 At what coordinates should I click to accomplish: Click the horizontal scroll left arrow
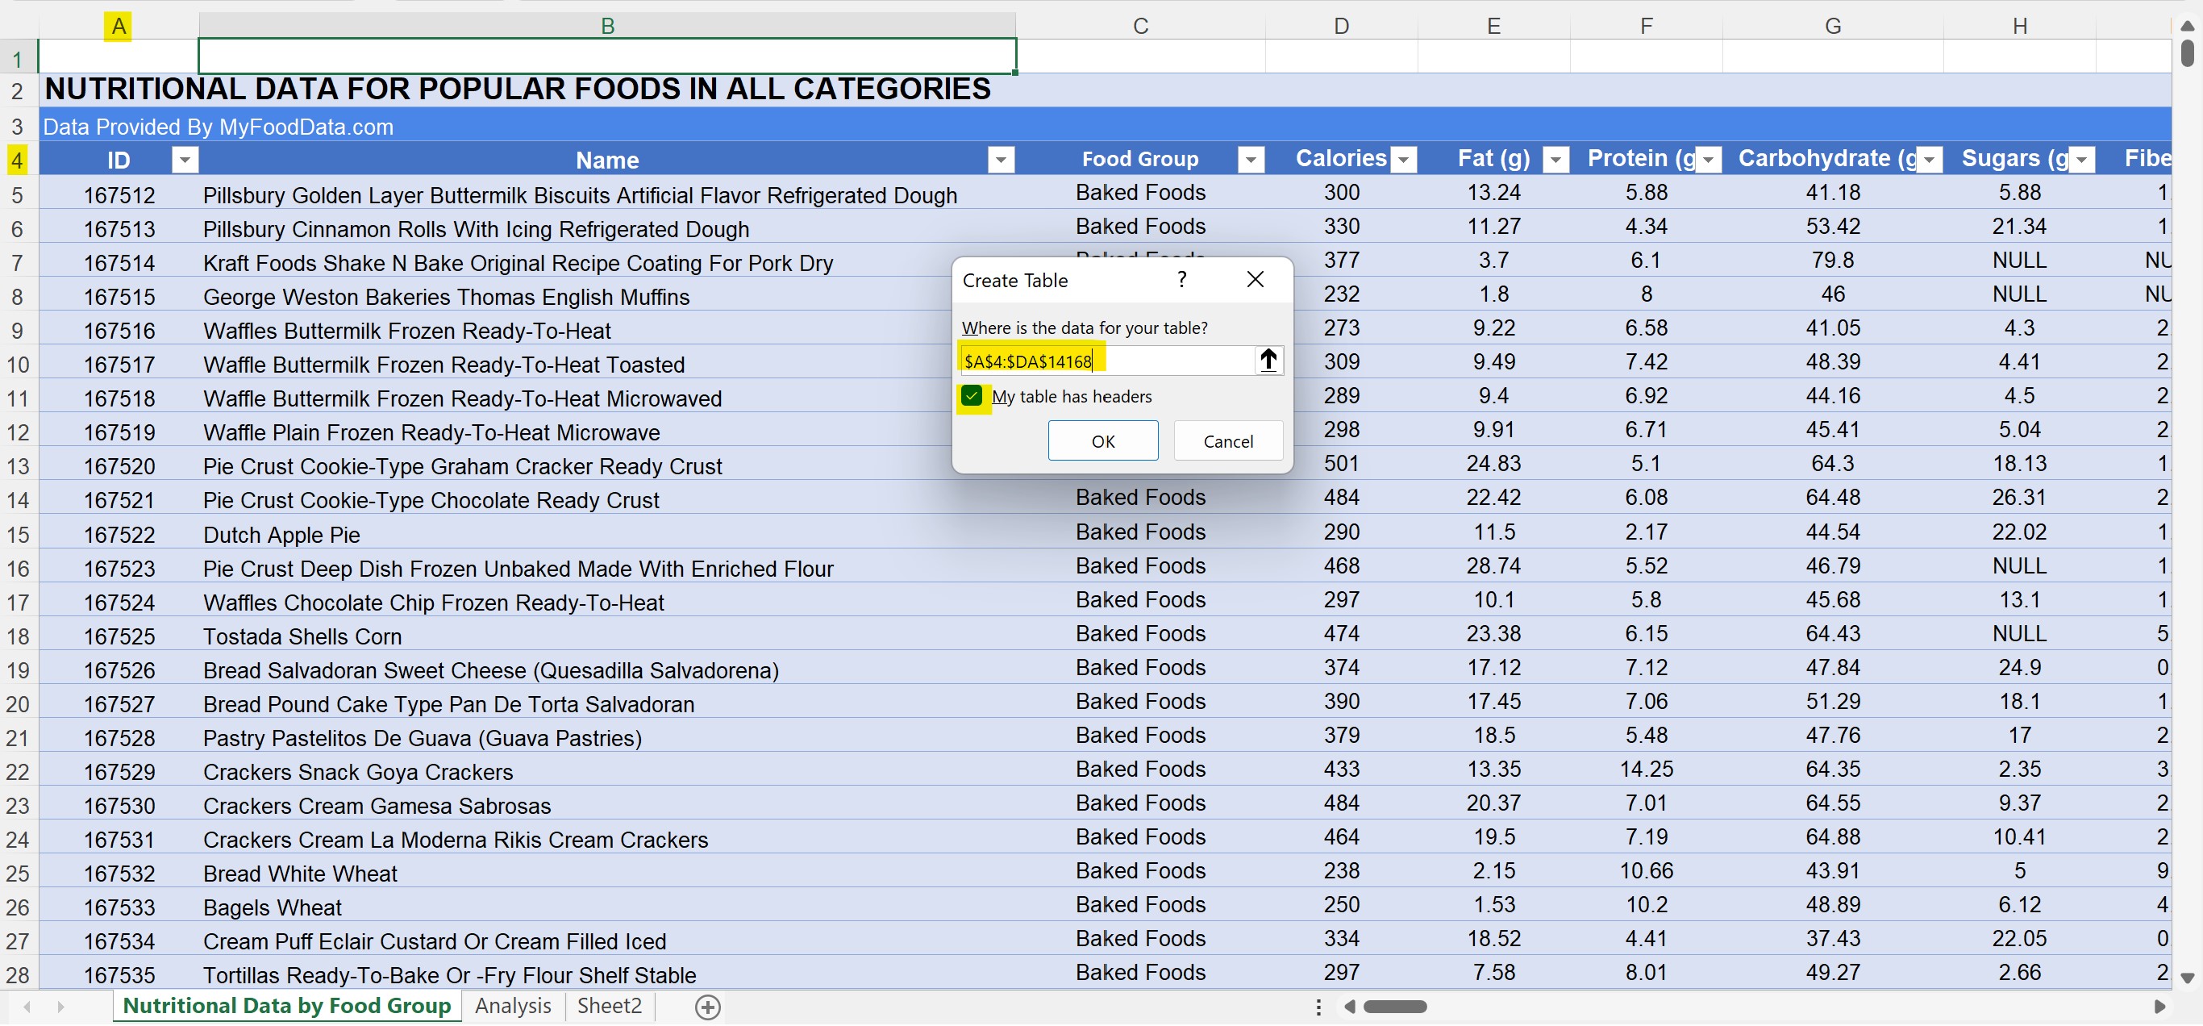(x=1350, y=1007)
